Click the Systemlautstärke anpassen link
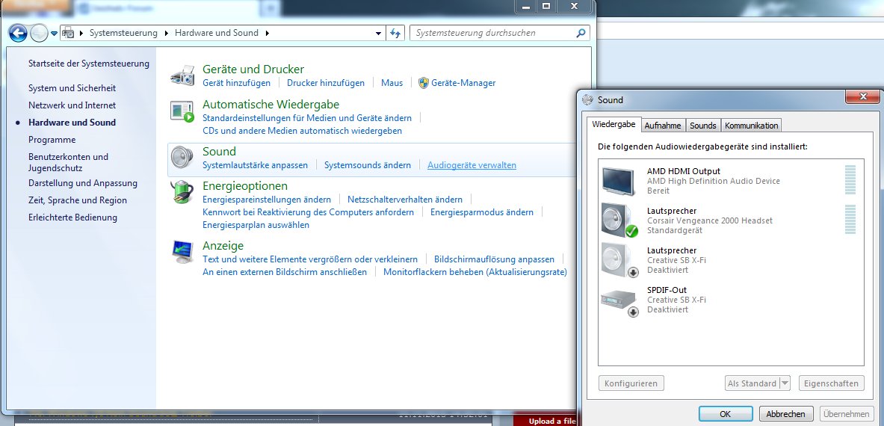This screenshot has height=426, width=884. 255,165
